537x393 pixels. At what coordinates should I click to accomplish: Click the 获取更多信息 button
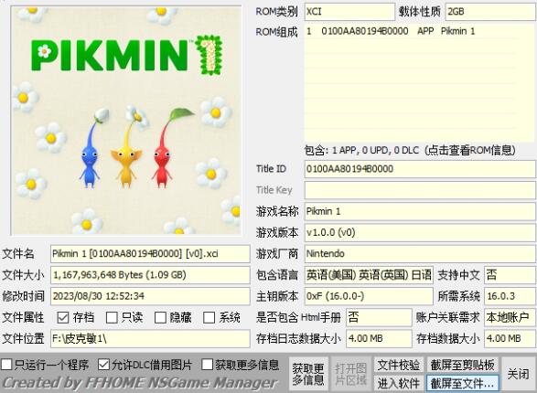[x=308, y=374]
